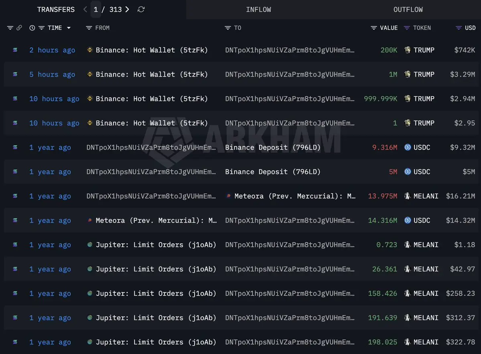
Task: Open transaction icon for 5M USDC row
Action: (15, 172)
